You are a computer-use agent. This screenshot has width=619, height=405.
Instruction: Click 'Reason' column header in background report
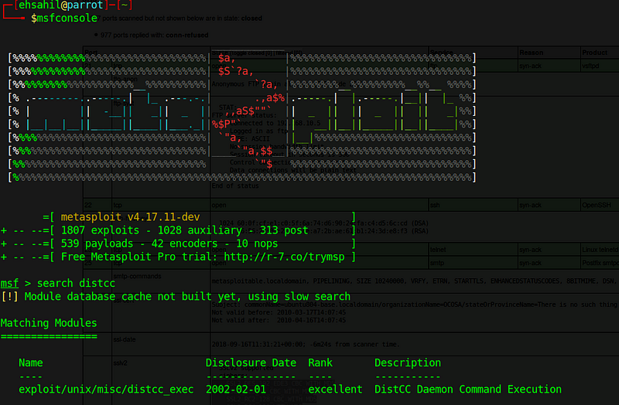(x=531, y=53)
